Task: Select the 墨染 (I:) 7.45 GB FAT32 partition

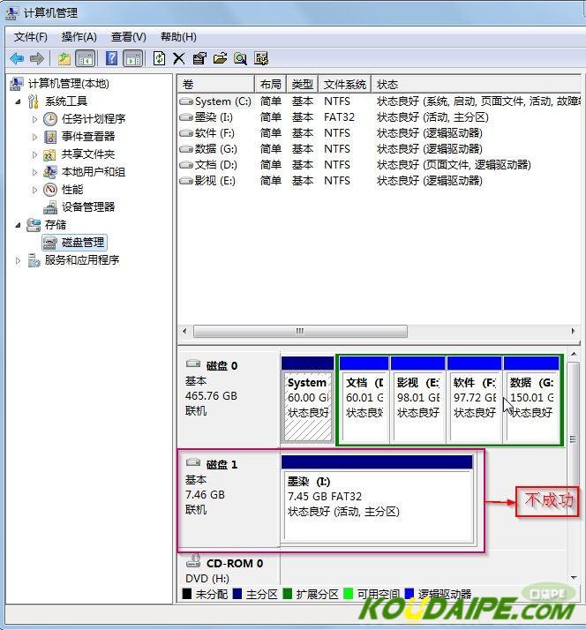Action: 378,499
